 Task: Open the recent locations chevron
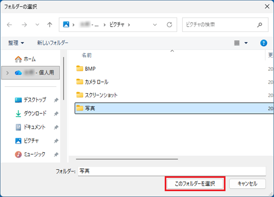(x=37, y=24)
